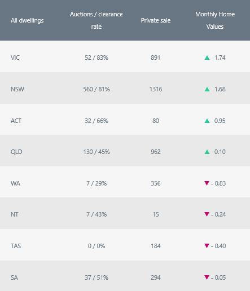Click the red down arrow for TAS
250x291 pixels.
207,246
